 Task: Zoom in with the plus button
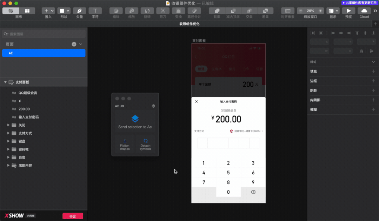tap(320, 11)
